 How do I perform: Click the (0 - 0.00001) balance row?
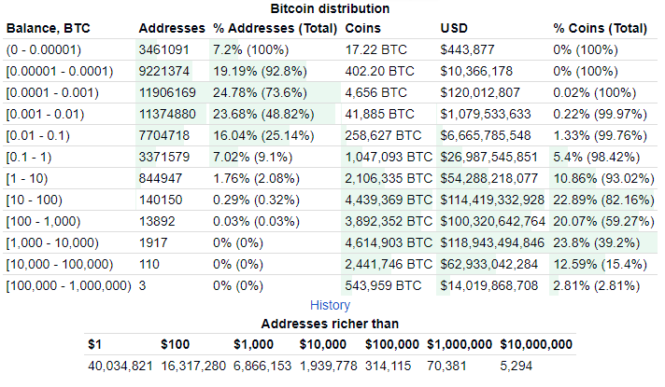point(45,48)
